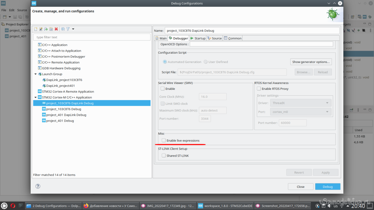Screen dimensions: 374x210
Task: Open Source menu in STM32CubeIDE window
Action: (22, 10)
